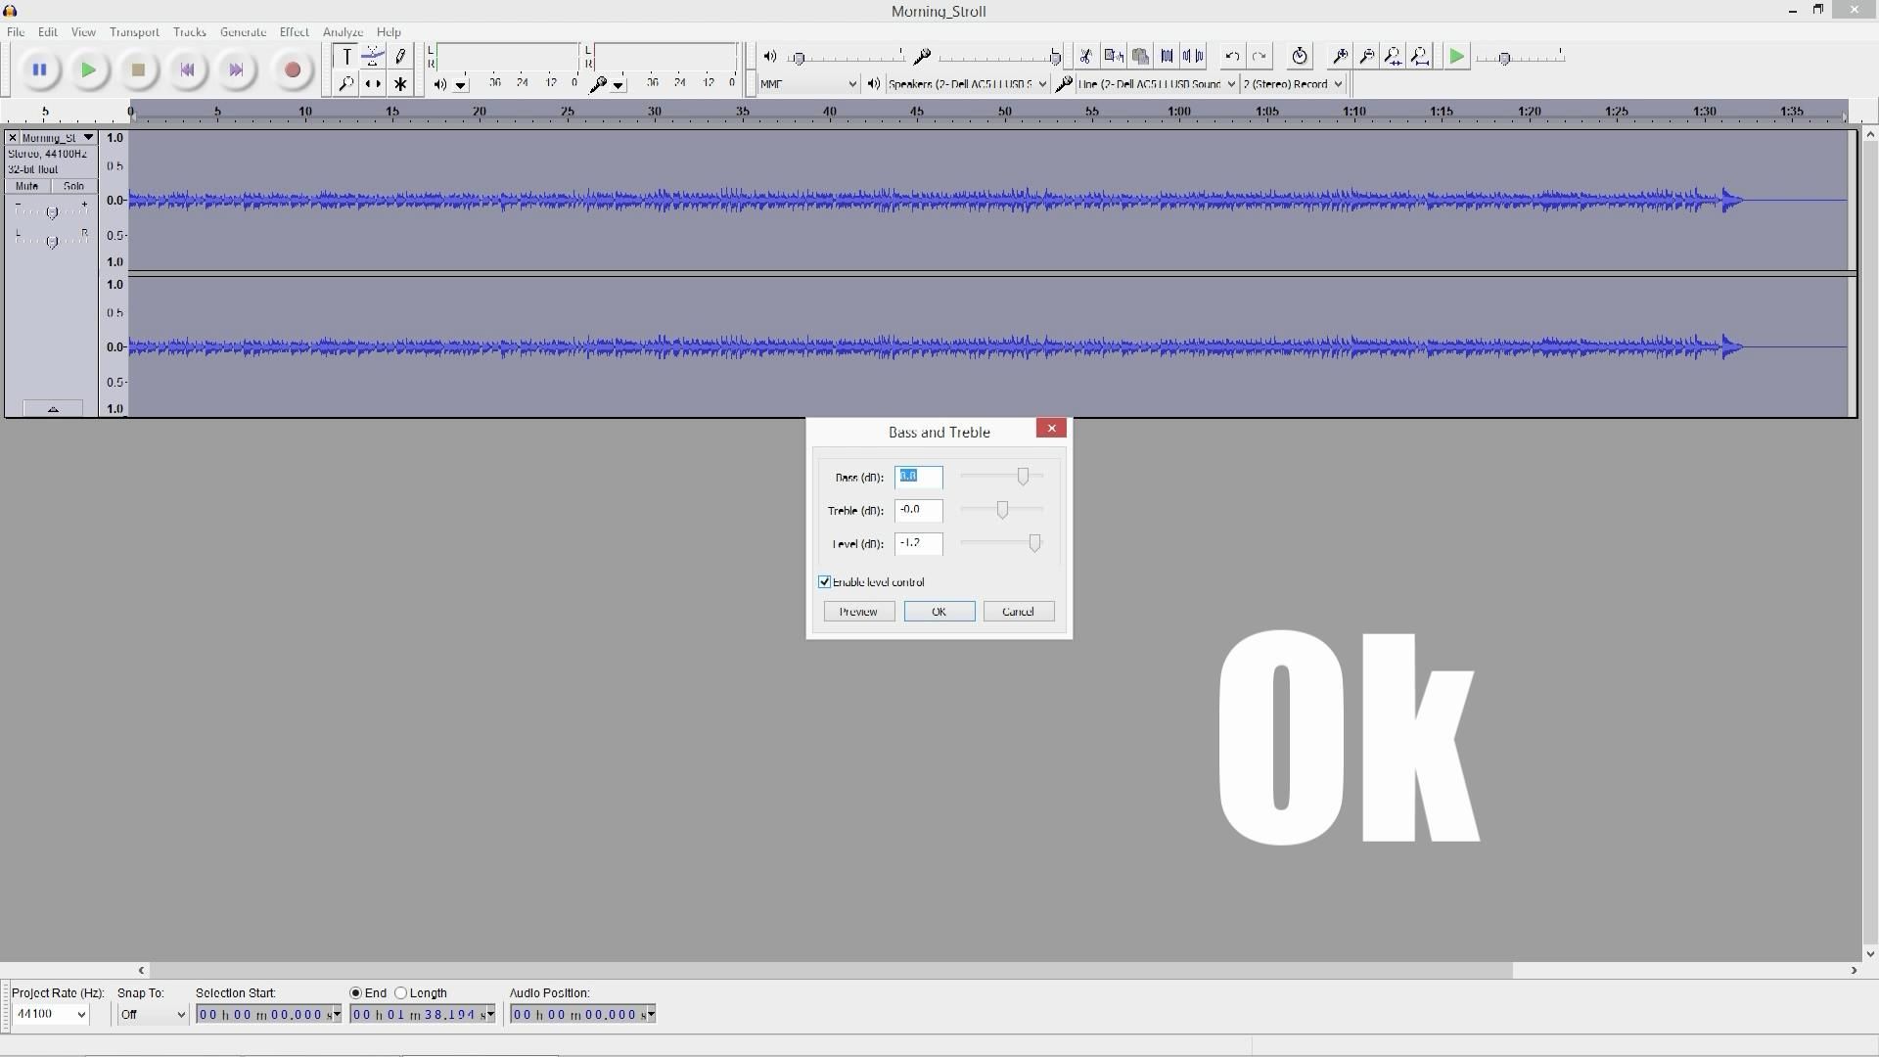
Task: Select the Time Shift tool
Action: (x=373, y=83)
